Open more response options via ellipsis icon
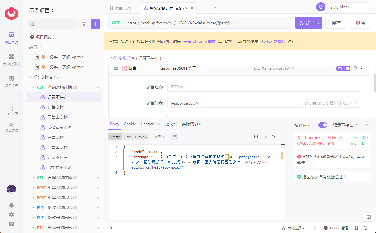Image resolution: width=376 pixels, height=233 pixels. (282, 137)
